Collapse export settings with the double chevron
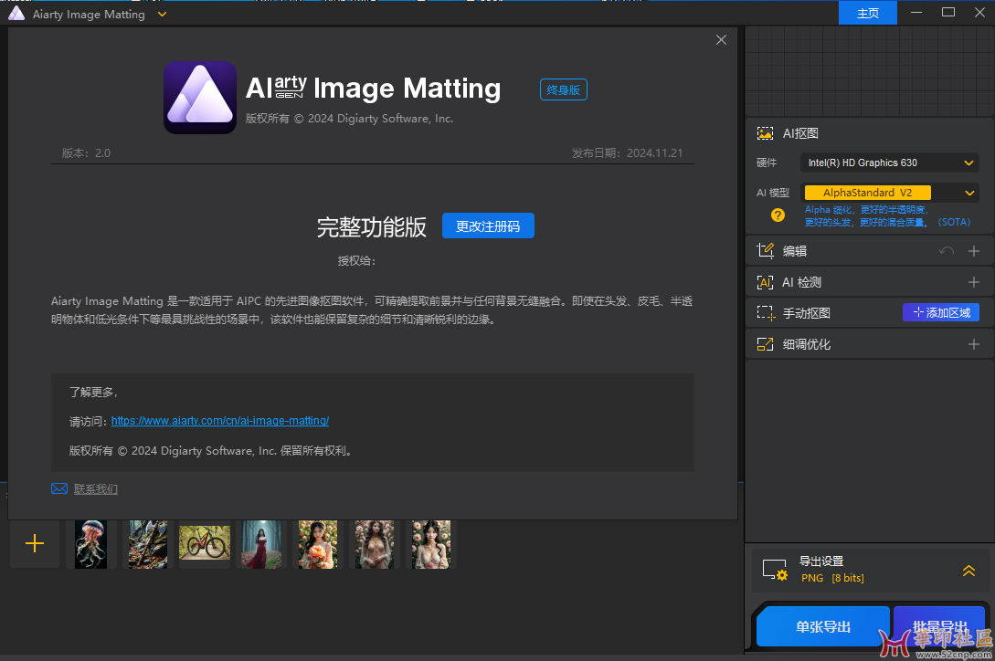The height and width of the screenshot is (661, 995). click(969, 571)
